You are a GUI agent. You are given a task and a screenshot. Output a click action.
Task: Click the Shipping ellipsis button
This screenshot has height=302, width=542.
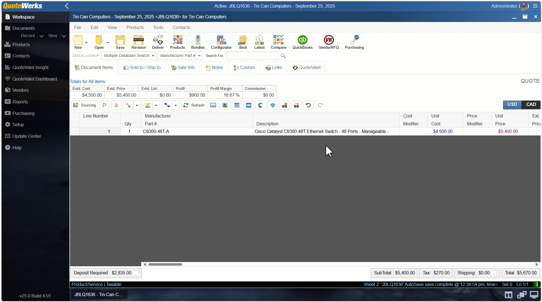(x=494, y=273)
